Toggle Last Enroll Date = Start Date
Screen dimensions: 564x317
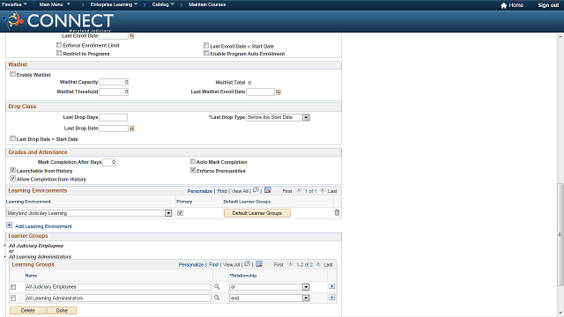(x=206, y=45)
